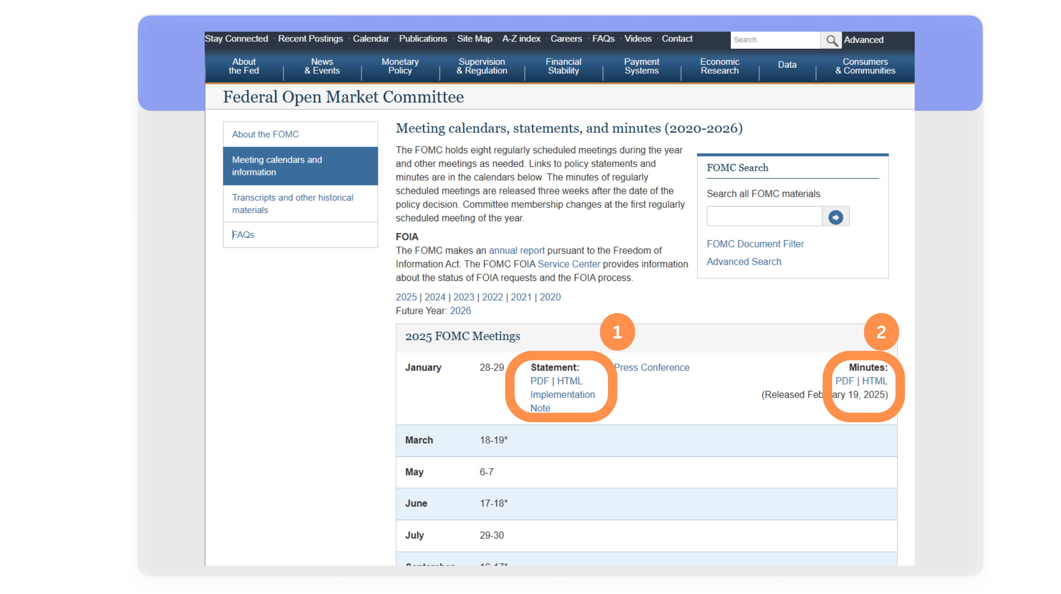1061x594 pixels.
Task: Jump to 2020 year link
Action: (x=550, y=297)
